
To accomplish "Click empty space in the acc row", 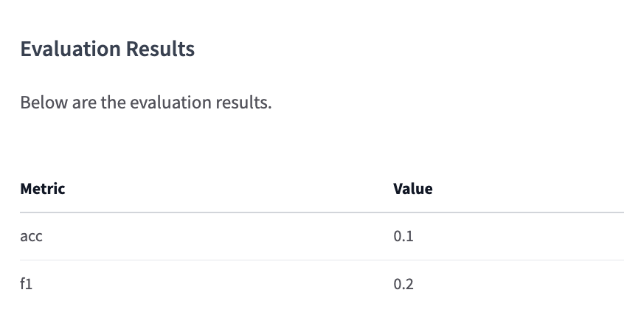I will click(219, 237).
